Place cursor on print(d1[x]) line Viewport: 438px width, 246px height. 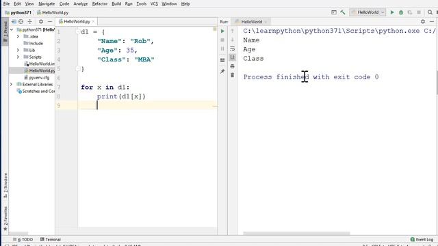click(x=121, y=96)
